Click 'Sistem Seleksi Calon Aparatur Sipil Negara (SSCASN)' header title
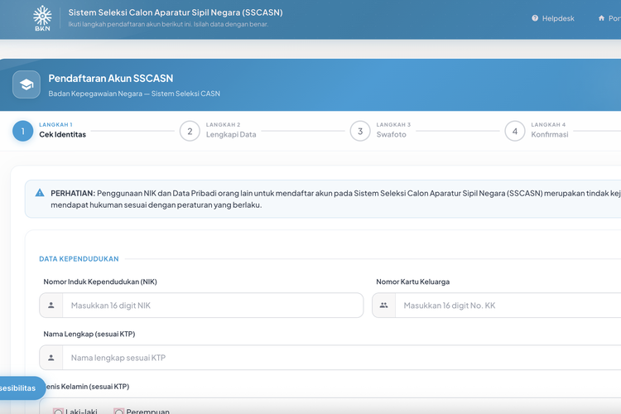This screenshot has height=414, width=621. click(x=176, y=12)
